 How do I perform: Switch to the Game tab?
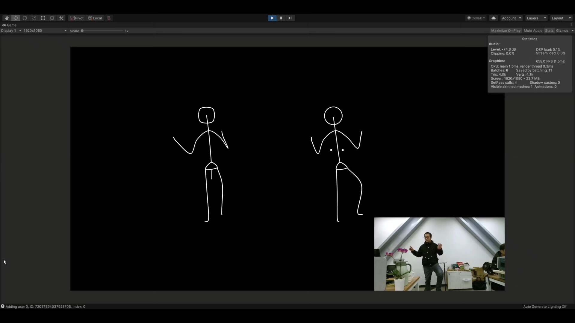10,25
